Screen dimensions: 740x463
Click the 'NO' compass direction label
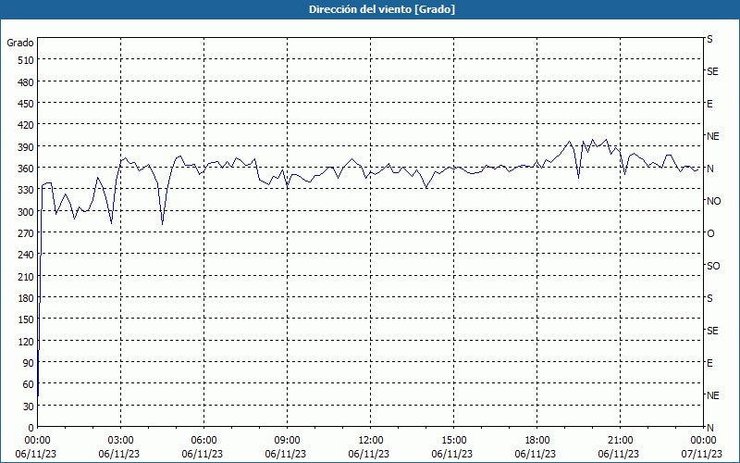(713, 201)
